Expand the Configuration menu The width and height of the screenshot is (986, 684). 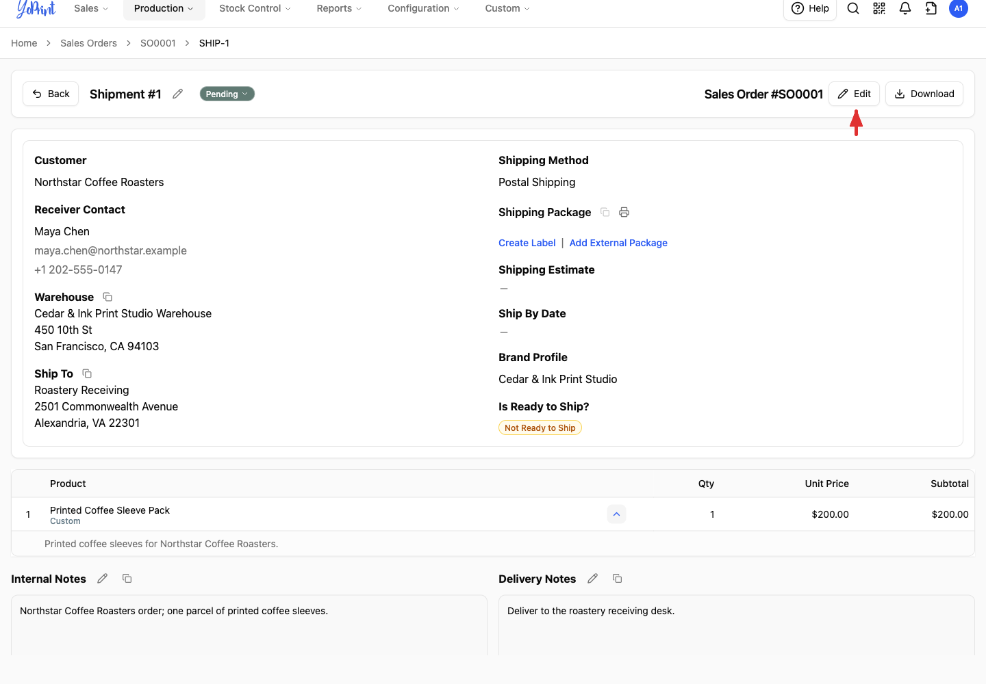tap(423, 8)
